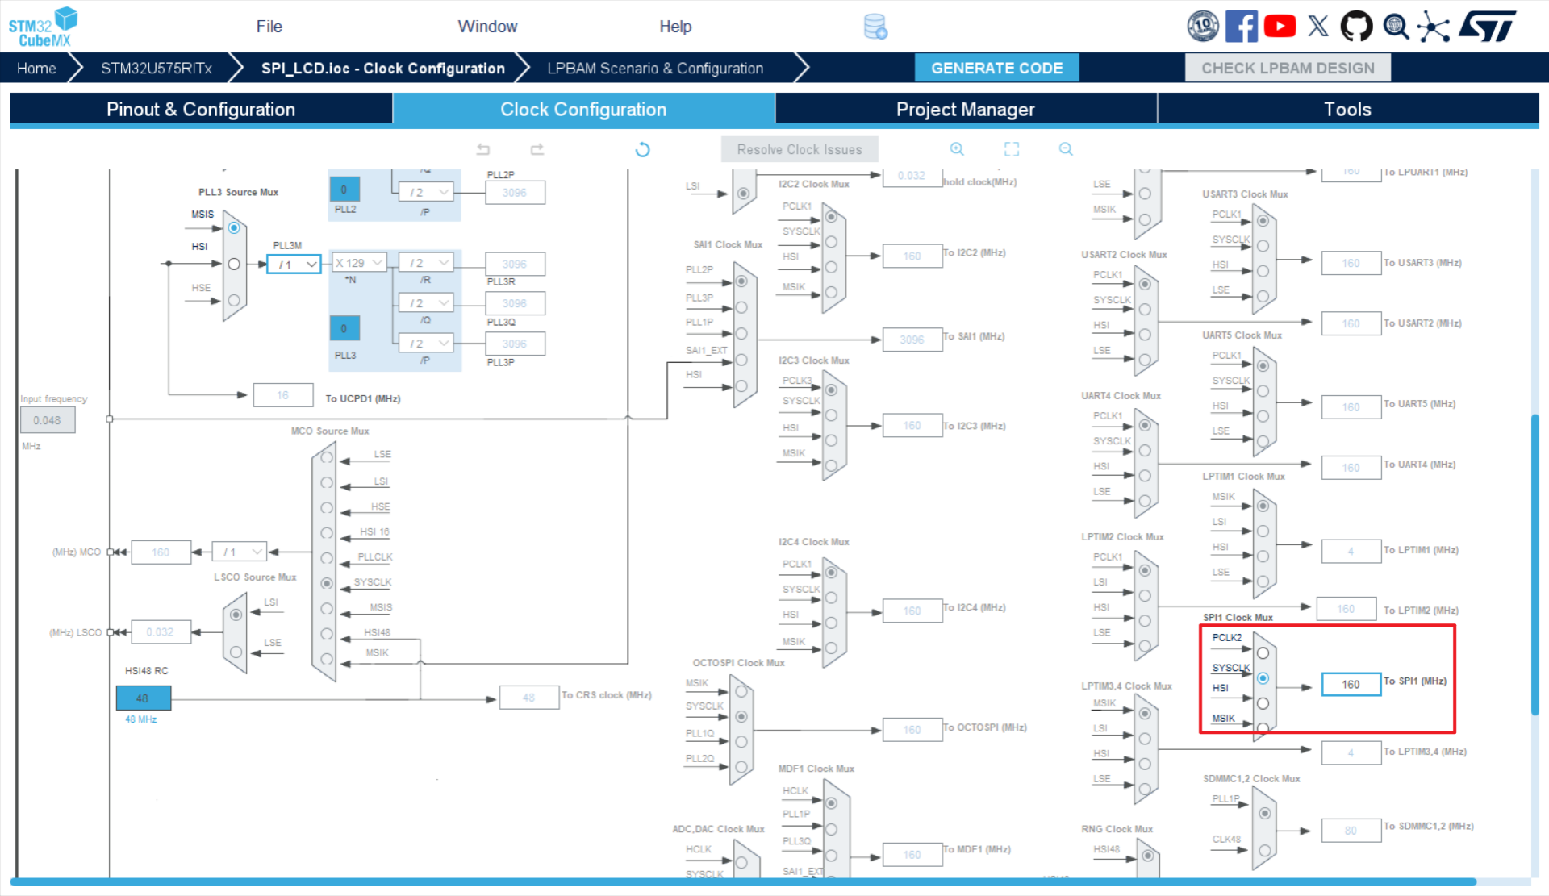The width and height of the screenshot is (1549, 896).
Task: Select PCLK2 radio in SPI1 Clock Mux
Action: click(1263, 653)
